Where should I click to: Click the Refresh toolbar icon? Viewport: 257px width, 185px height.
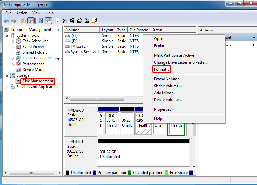[58, 21]
